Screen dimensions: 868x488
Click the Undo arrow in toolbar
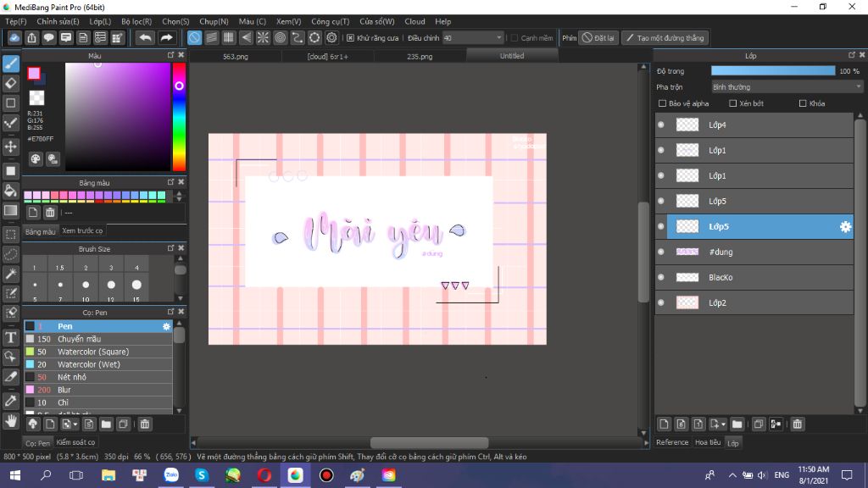(145, 38)
